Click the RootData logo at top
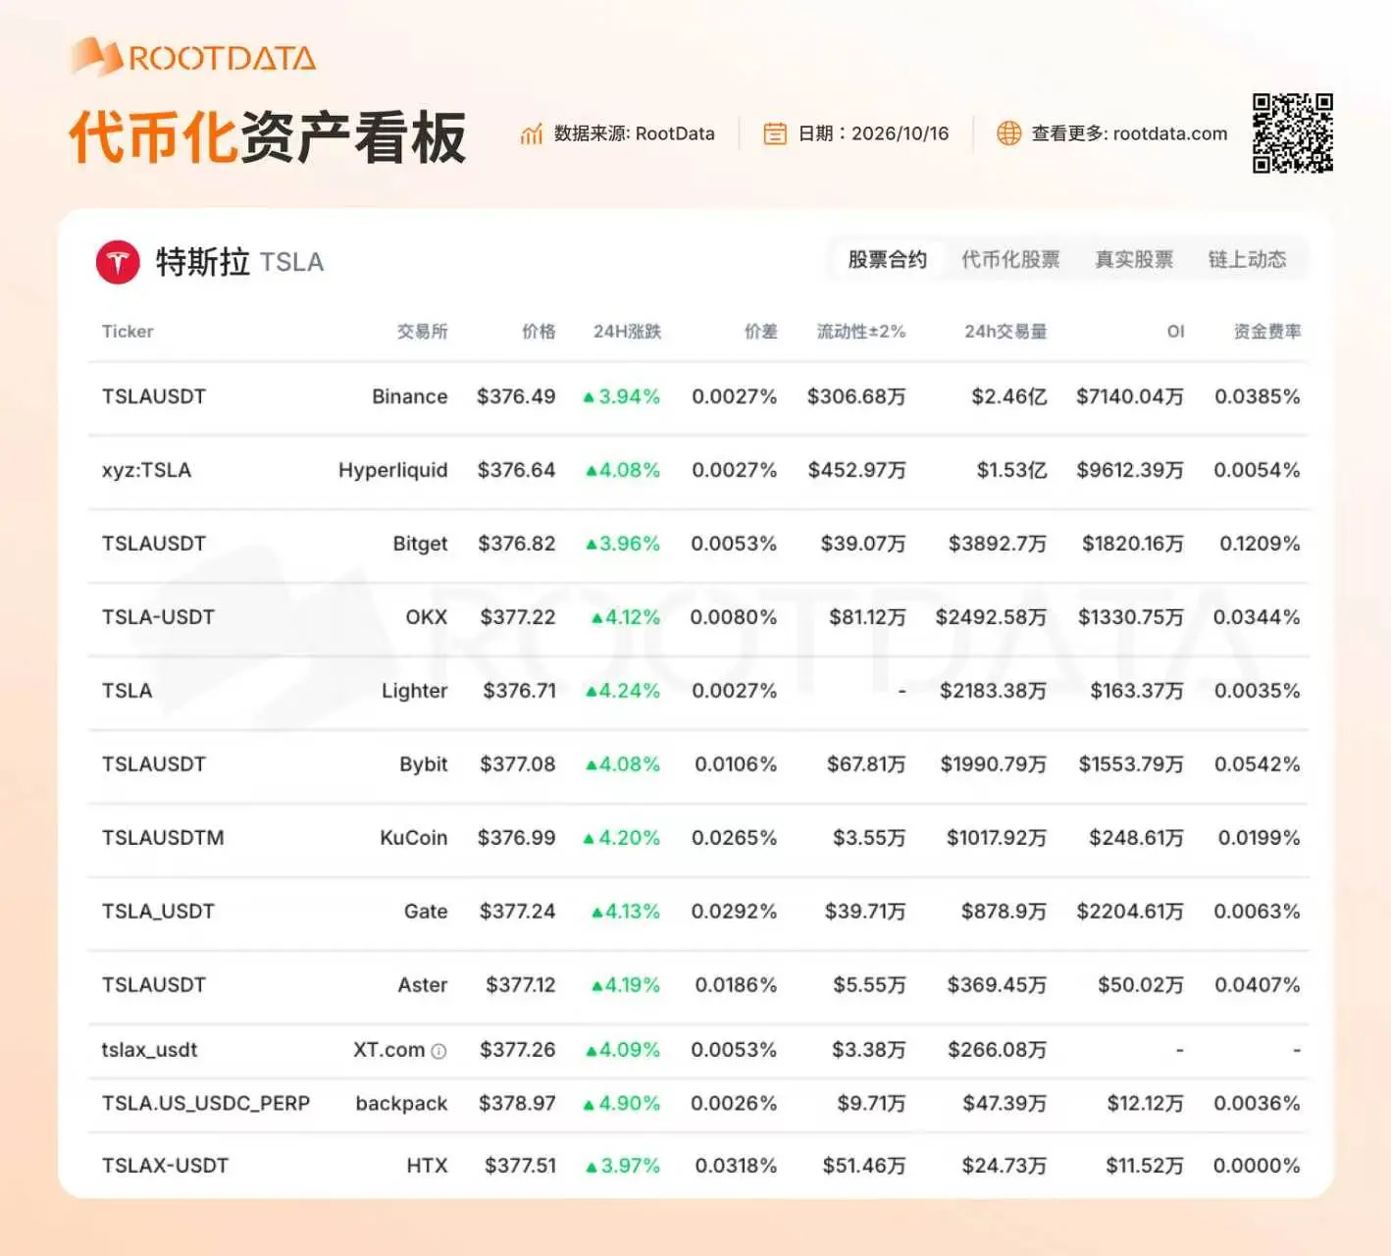Viewport: 1391px width, 1256px height. tap(193, 57)
